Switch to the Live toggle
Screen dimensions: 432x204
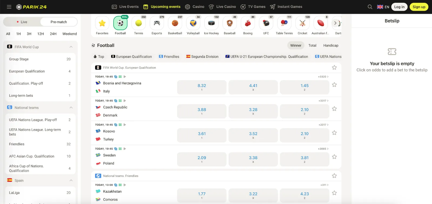coord(22,22)
